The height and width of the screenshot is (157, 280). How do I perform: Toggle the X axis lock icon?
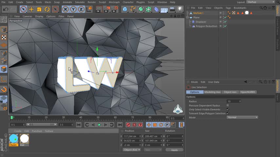65,9
